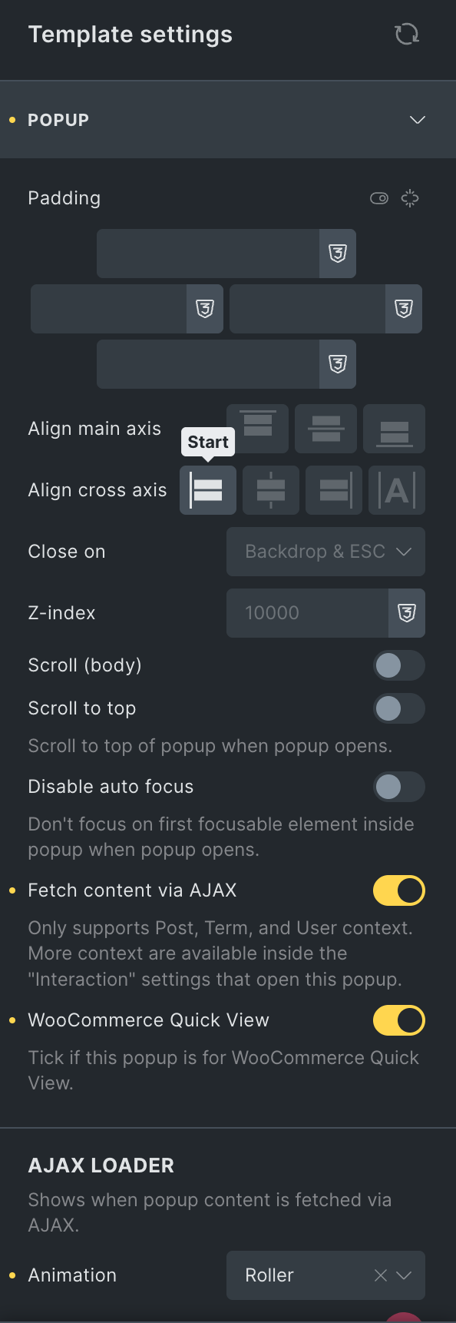This screenshot has width=456, height=1323.
Task: Set Align main axis to center
Action: click(x=326, y=429)
